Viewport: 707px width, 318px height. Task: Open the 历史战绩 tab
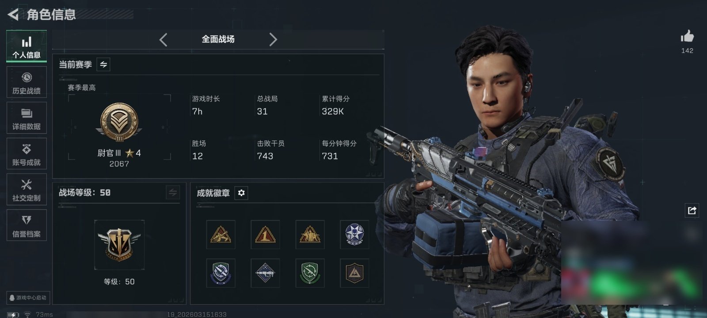[27, 82]
